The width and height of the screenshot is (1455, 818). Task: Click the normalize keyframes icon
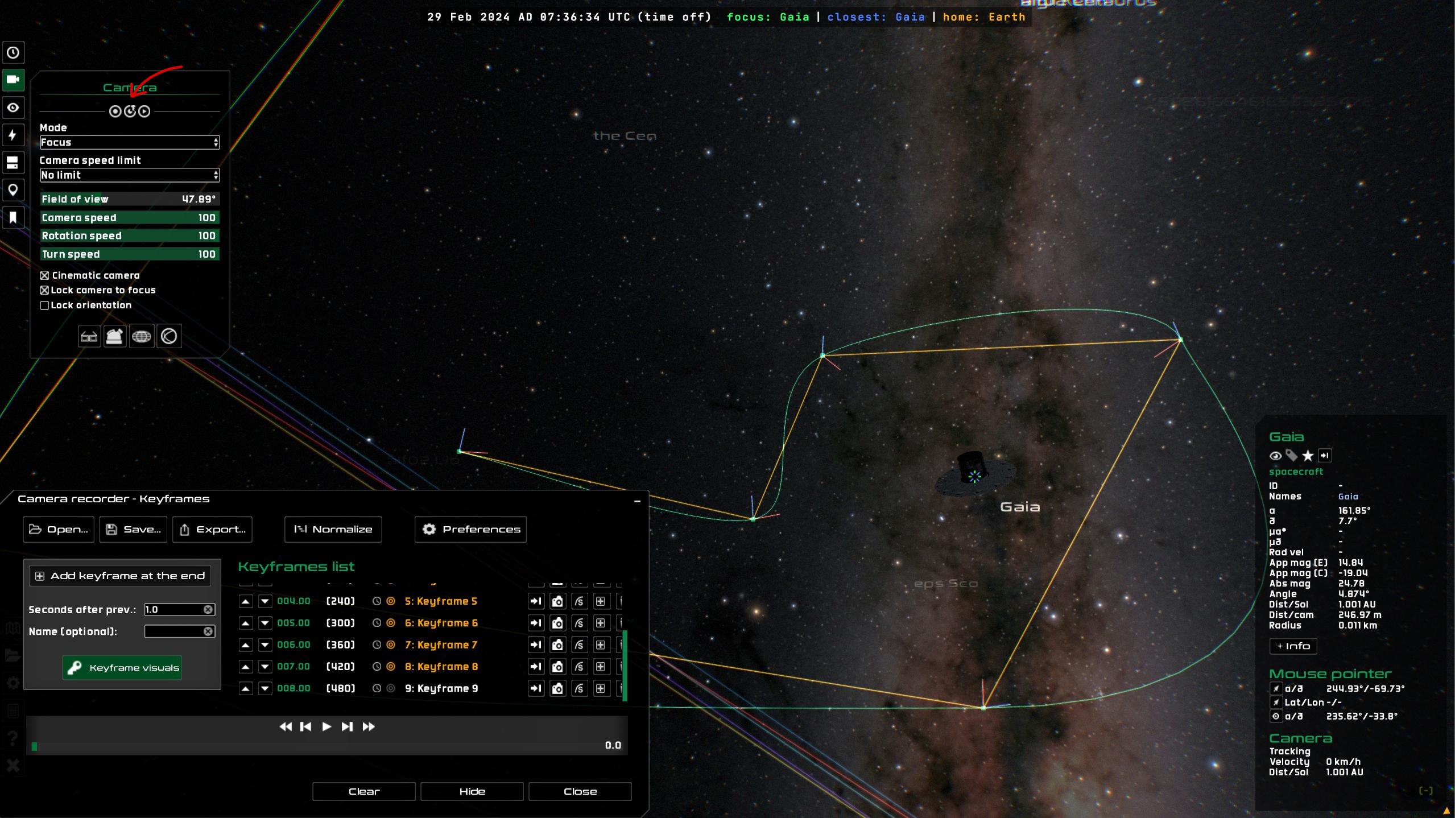tap(334, 528)
